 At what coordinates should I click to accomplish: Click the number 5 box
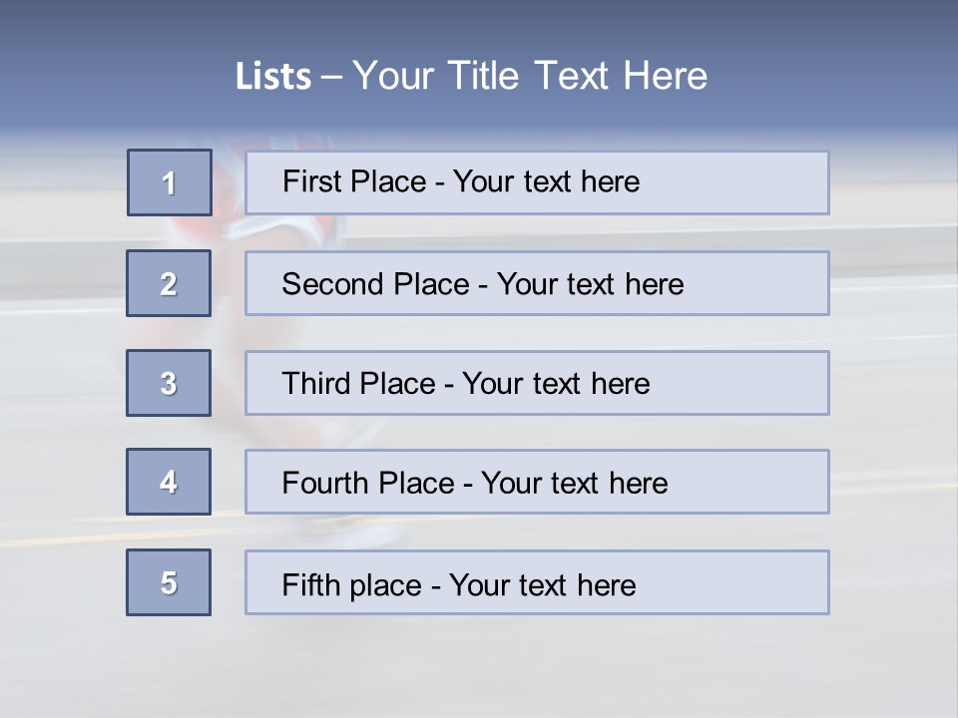(169, 582)
